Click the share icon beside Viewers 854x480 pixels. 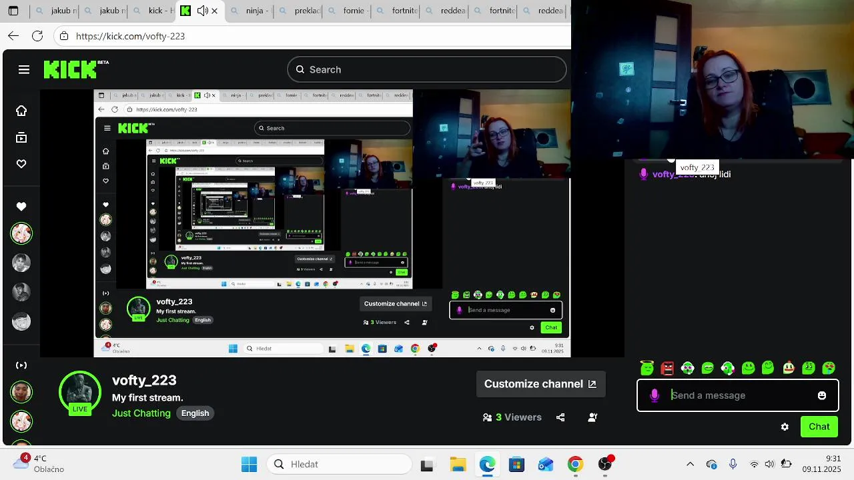(560, 417)
